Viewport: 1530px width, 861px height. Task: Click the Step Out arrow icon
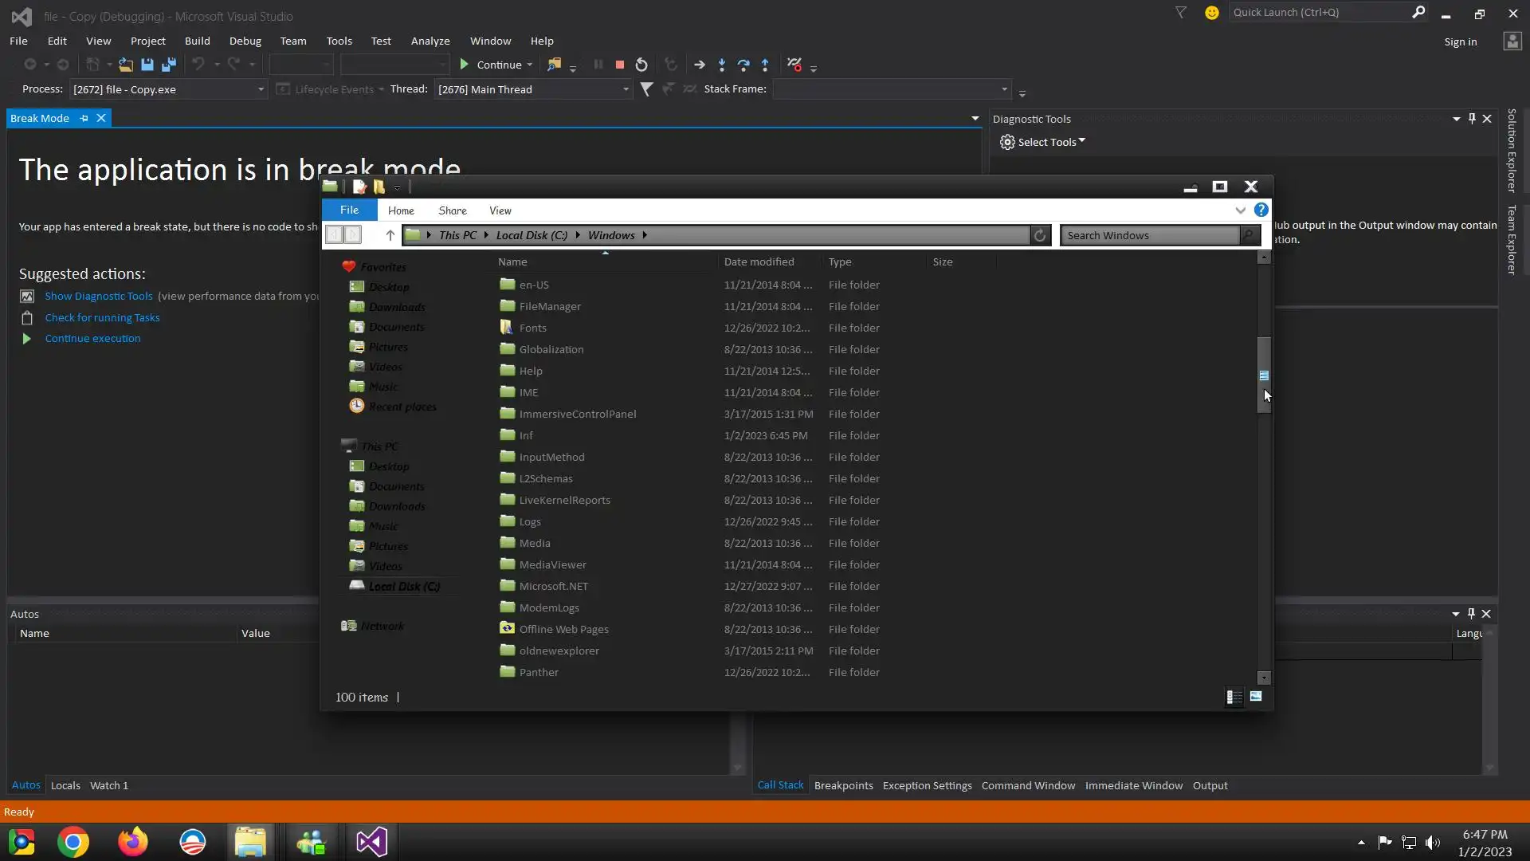point(765,65)
